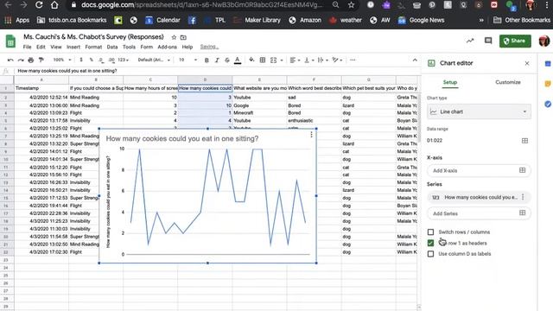This screenshot has width=553, height=311.
Task: Toggle Use row 1 as headers checkbox
Action: pyautogui.click(x=430, y=243)
